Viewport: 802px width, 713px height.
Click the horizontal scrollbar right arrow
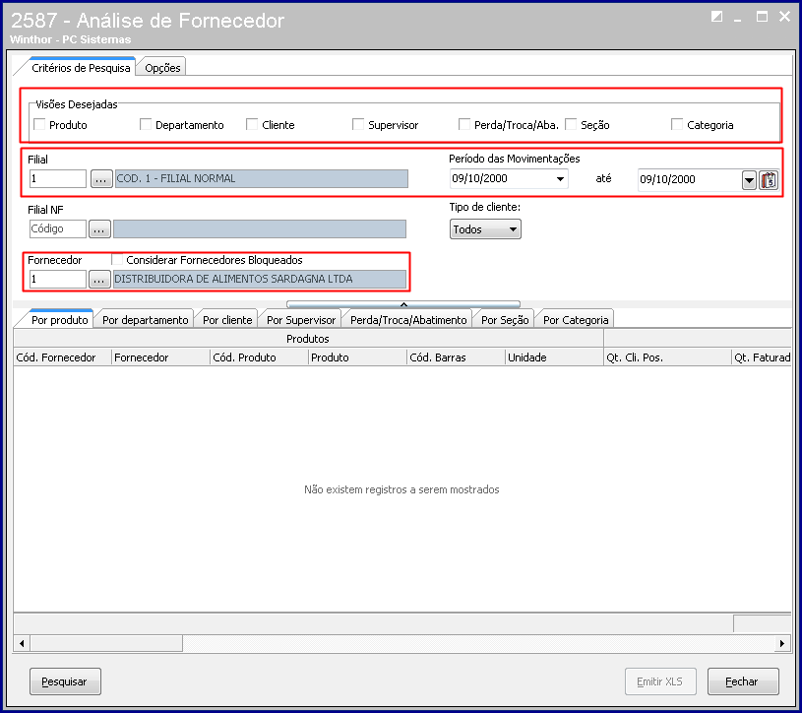pyautogui.click(x=782, y=643)
